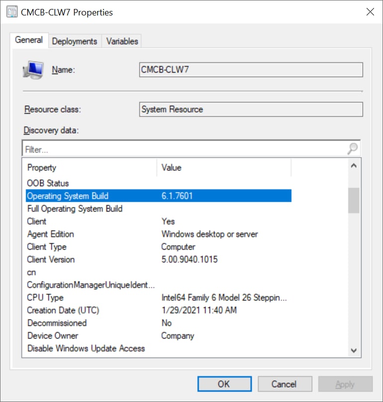Switch to the General tab
The width and height of the screenshot is (383, 402).
pyautogui.click(x=29, y=40)
